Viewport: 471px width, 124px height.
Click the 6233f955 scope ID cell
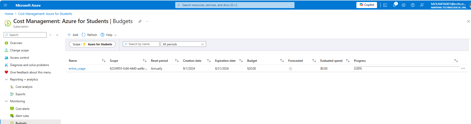(129, 69)
